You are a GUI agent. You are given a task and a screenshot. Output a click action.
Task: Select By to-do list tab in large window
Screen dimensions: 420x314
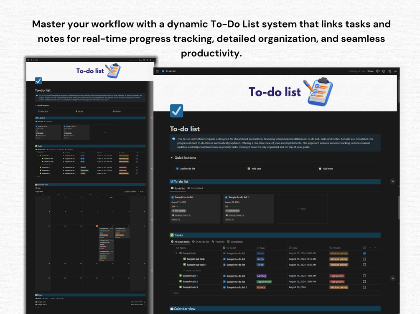(x=201, y=242)
